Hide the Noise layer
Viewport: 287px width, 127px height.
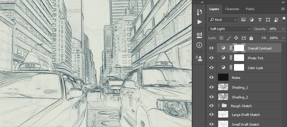211,77
